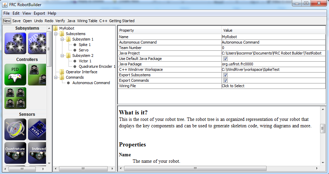Pick the PID Controller gamepad icon
This screenshot has height=174, width=329.
click(15, 74)
